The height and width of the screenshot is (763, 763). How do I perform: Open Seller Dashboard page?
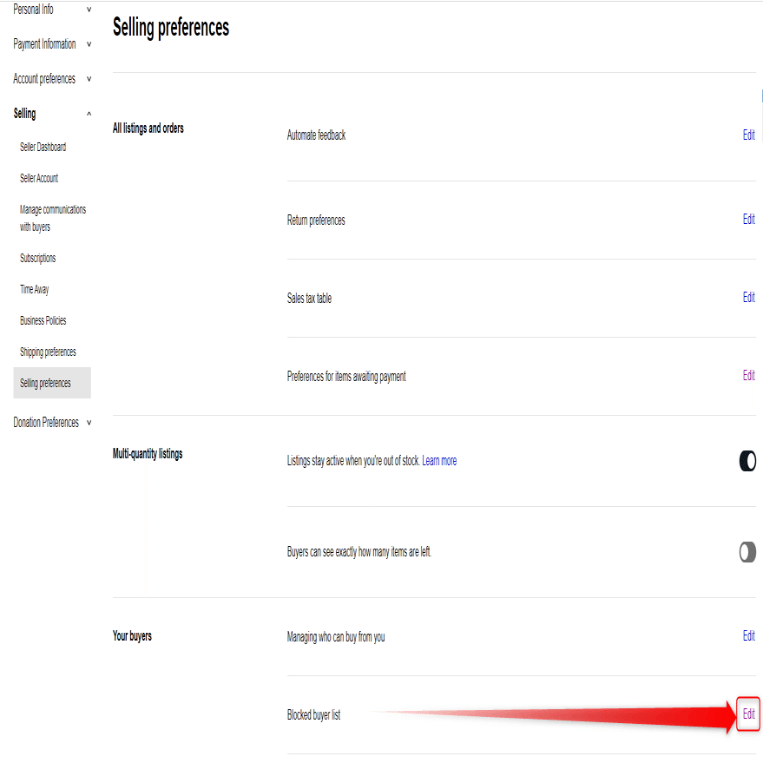point(43,147)
